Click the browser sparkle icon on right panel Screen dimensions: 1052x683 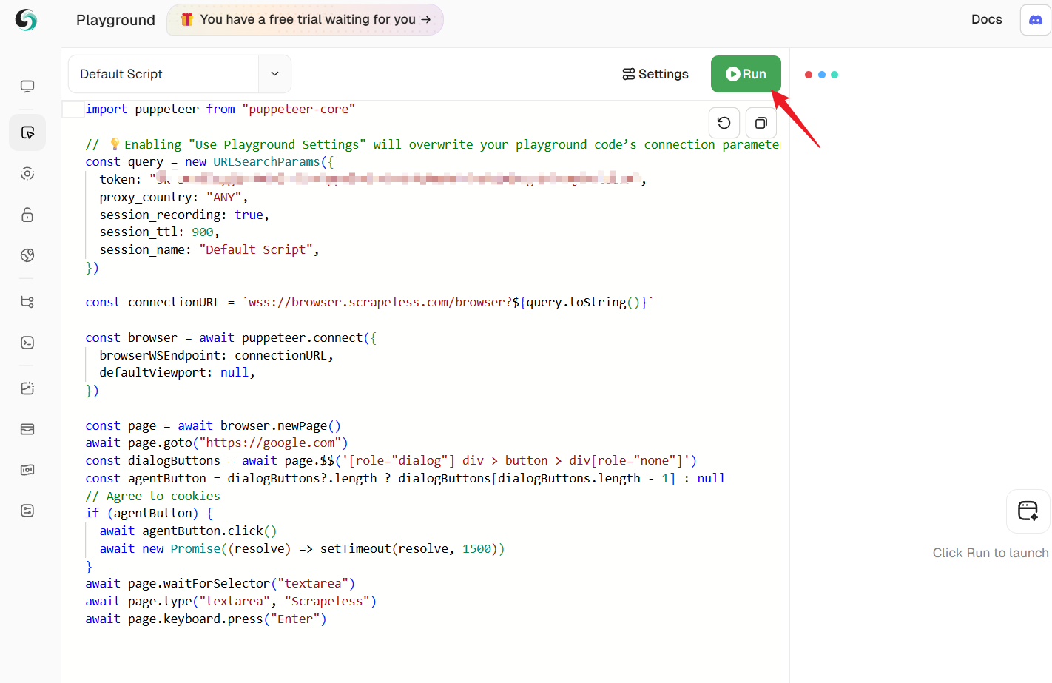click(x=1028, y=511)
